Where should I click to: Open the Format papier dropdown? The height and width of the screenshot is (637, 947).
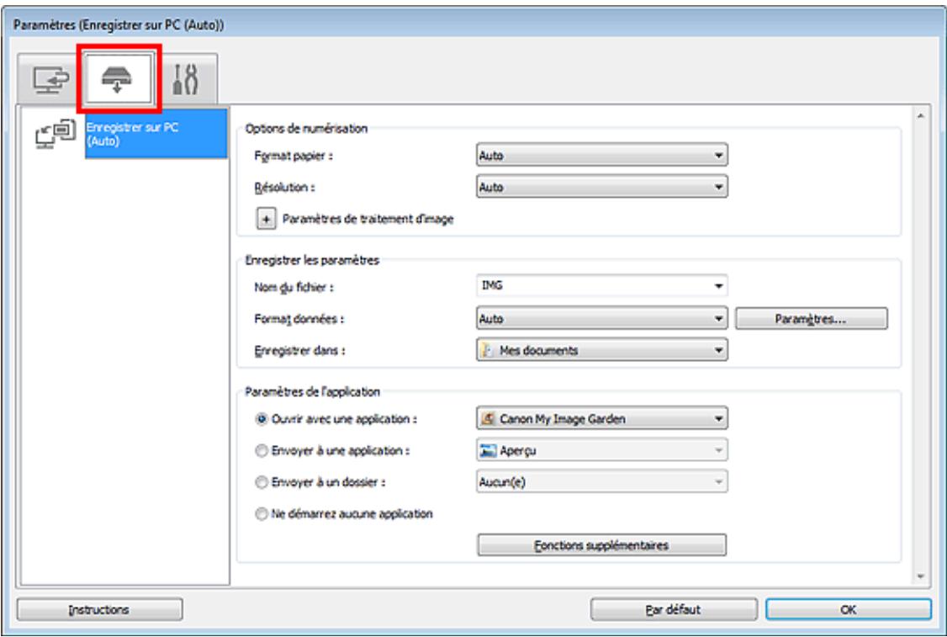pyautogui.click(x=600, y=157)
